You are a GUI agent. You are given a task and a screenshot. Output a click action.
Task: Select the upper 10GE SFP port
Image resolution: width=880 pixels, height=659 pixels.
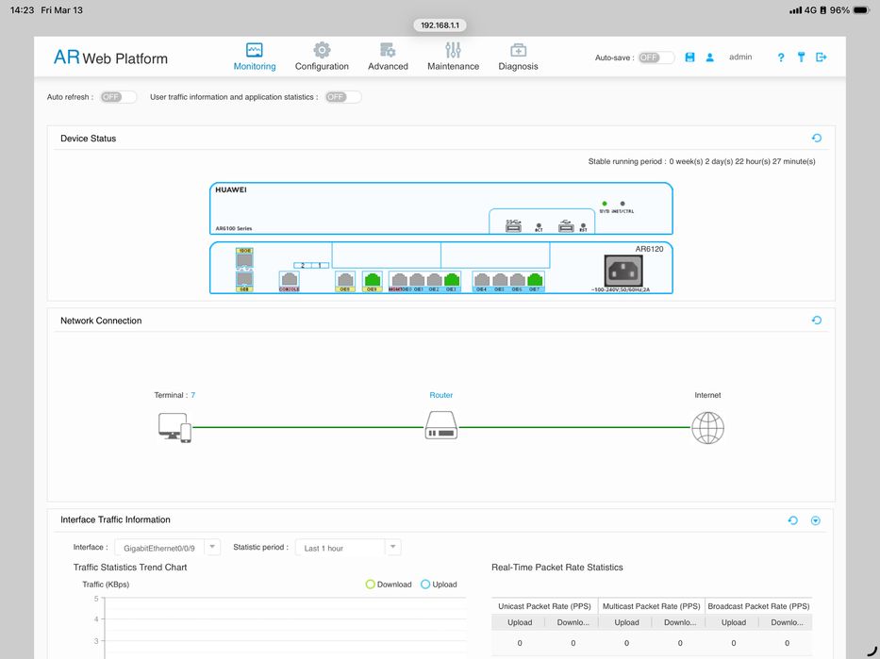(x=244, y=259)
